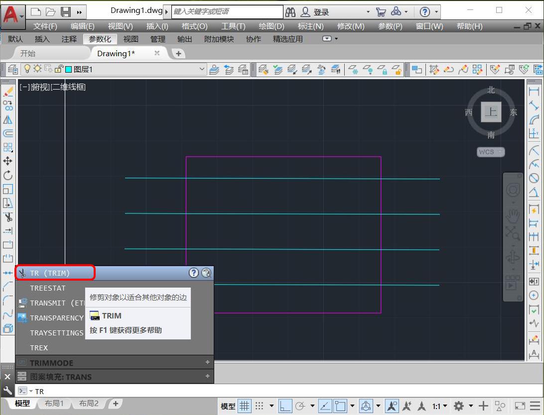Open the Layer Properties Manager icon
This screenshot has height=415, width=544.
click(x=12, y=69)
